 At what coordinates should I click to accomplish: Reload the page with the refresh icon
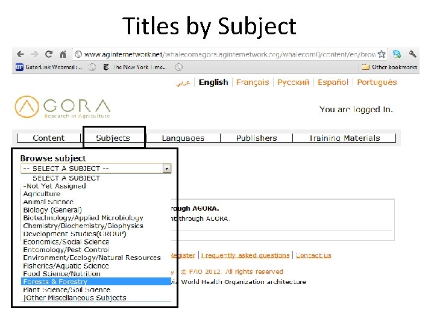pos(49,54)
